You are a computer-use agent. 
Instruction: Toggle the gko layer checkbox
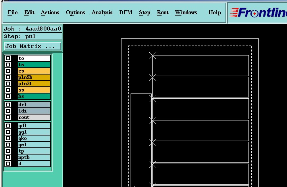point(8,138)
